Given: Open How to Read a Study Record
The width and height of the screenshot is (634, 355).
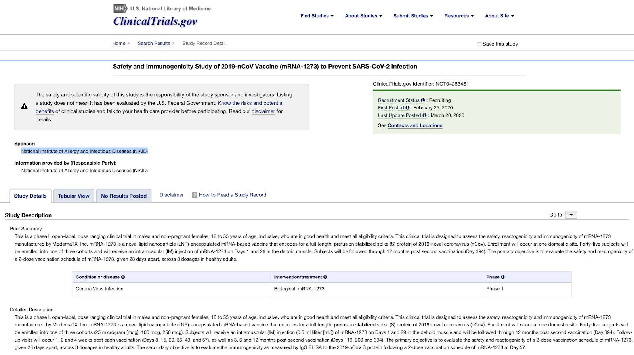Looking at the screenshot, I should point(233,195).
